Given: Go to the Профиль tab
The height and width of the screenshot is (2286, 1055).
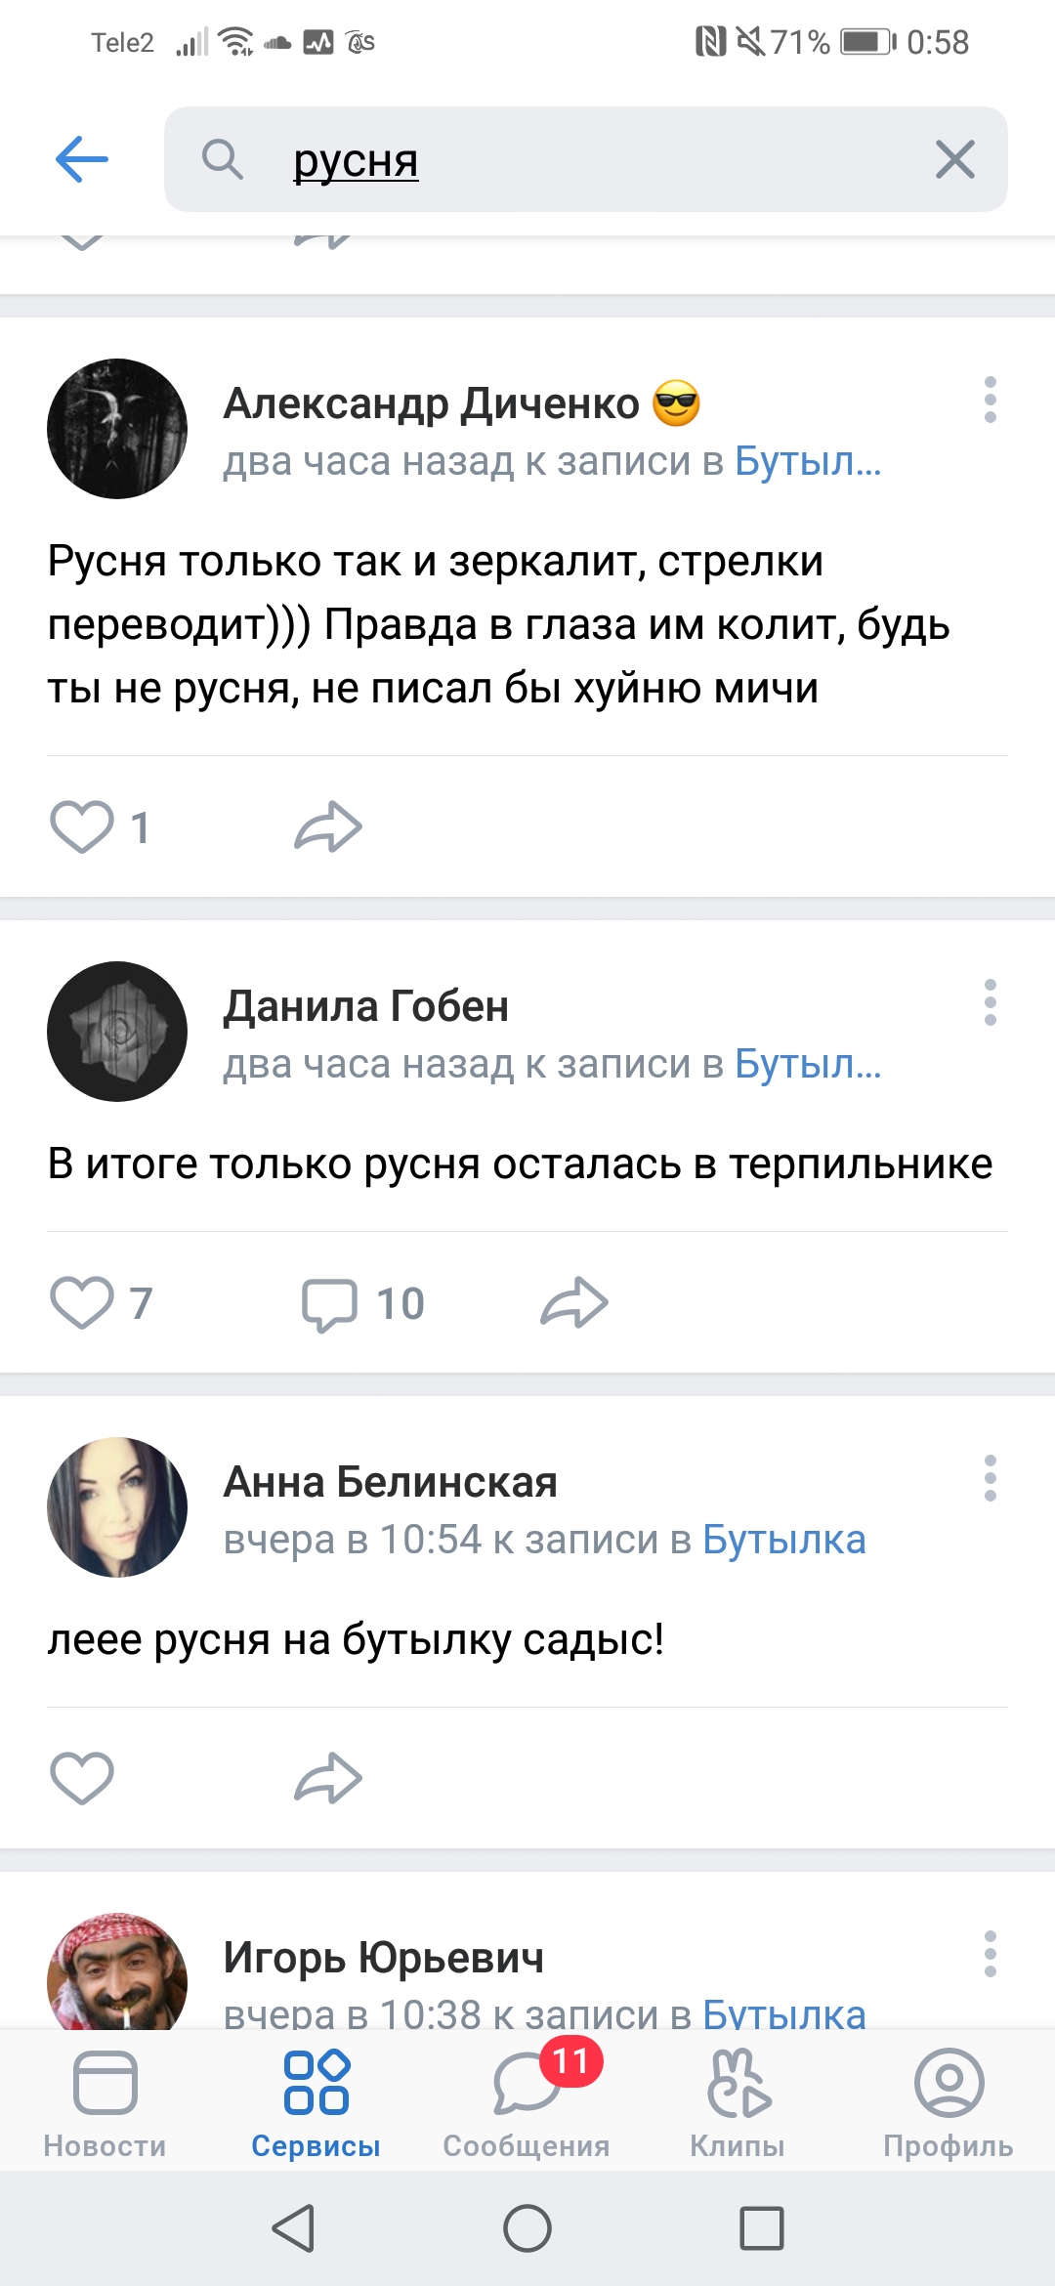Looking at the screenshot, I should coord(948,2102).
